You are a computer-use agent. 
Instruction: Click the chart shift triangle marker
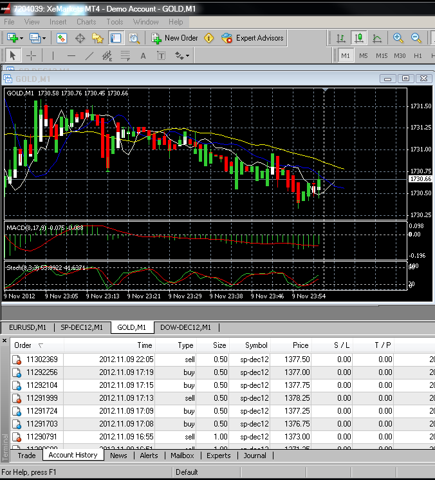point(325,90)
